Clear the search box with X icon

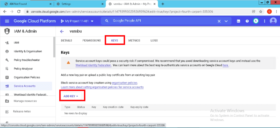click(x=219, y=21)
